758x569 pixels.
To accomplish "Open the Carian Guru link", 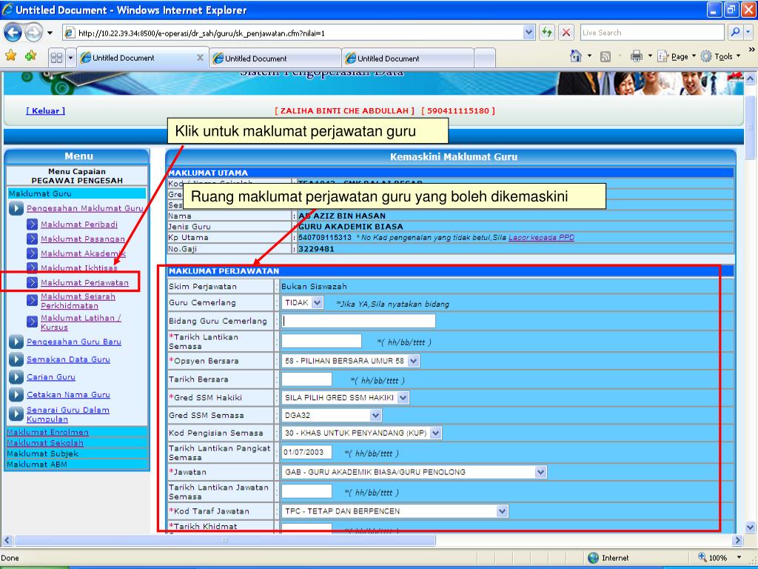I will pos(51,377).
